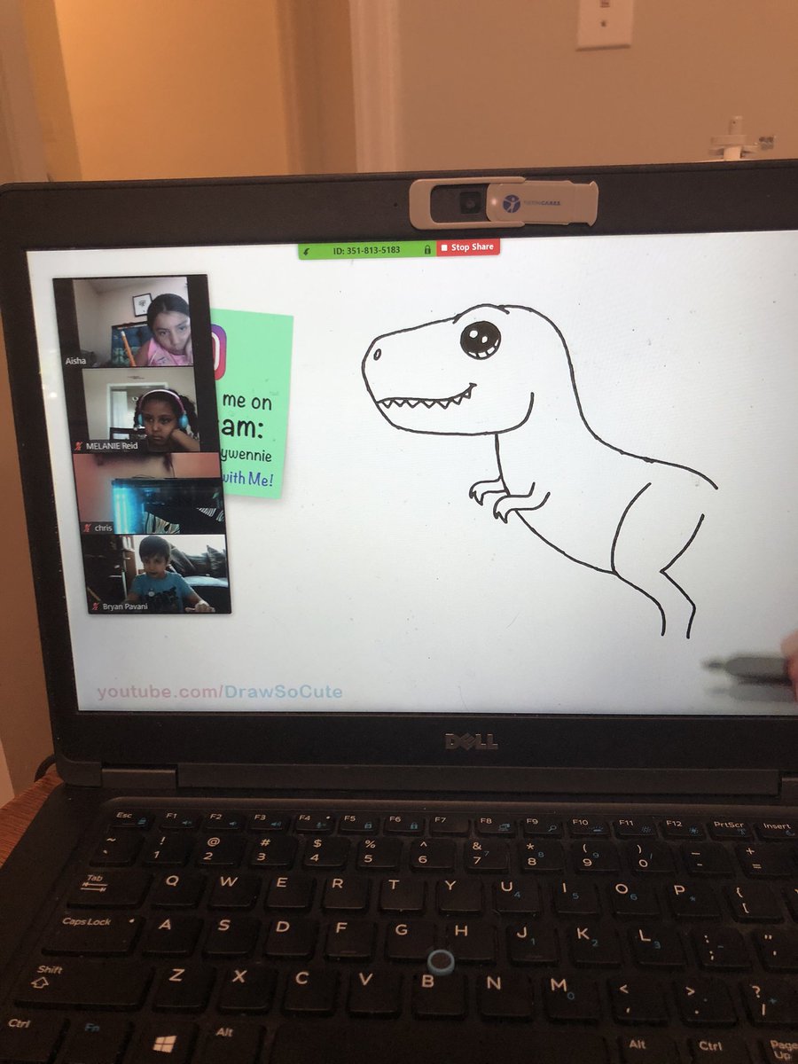
Task: Click the red Stop Share button
Action: 468,247
